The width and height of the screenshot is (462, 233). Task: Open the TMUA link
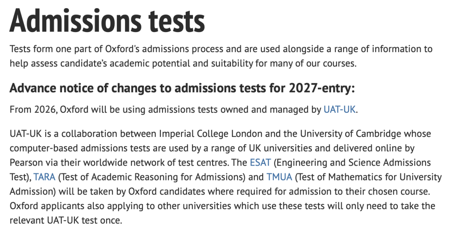click(x=280, y=177)
